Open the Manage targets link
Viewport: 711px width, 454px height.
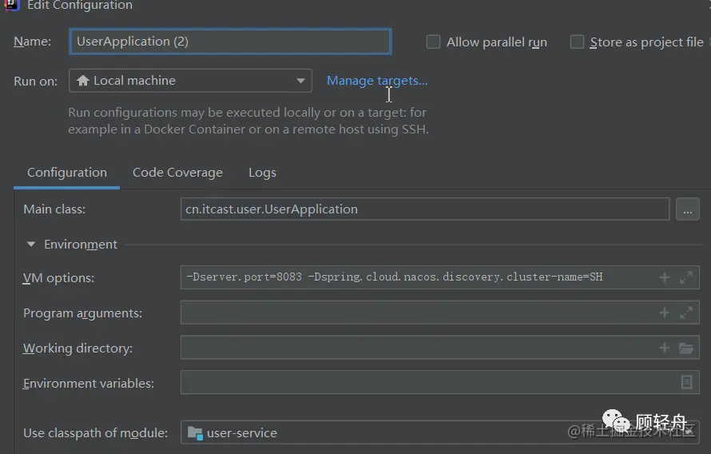click(x=377, y=81)
